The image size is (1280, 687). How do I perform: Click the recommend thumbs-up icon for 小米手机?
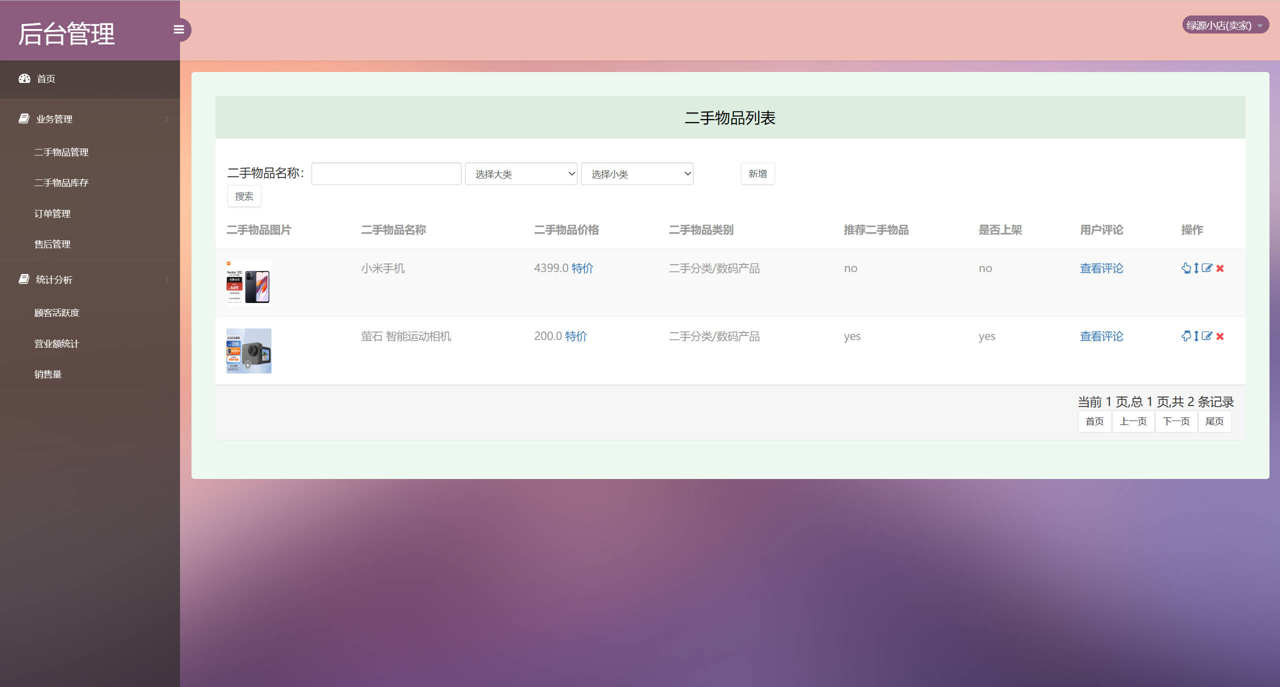coord(1186,268)
